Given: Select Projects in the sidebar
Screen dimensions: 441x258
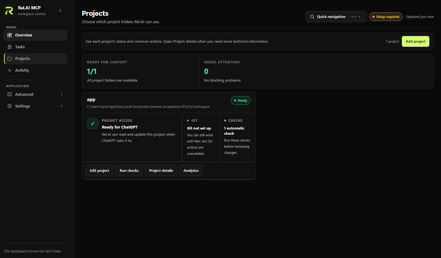Looking at the screenshot, I should tap(35, 59).
